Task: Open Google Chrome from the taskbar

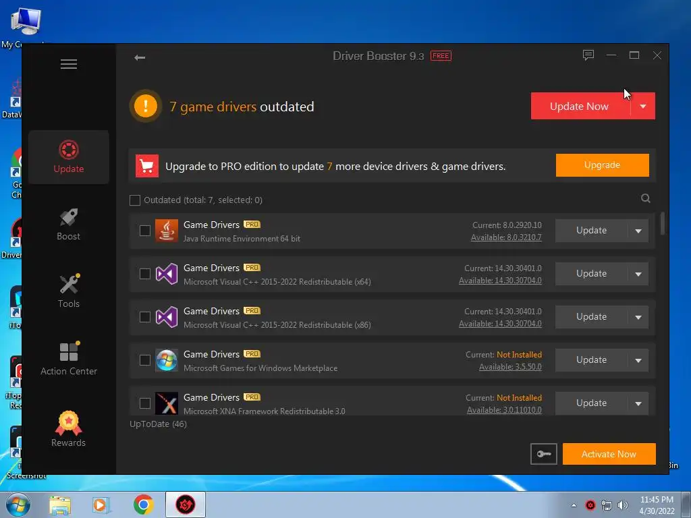Action: 143,505
